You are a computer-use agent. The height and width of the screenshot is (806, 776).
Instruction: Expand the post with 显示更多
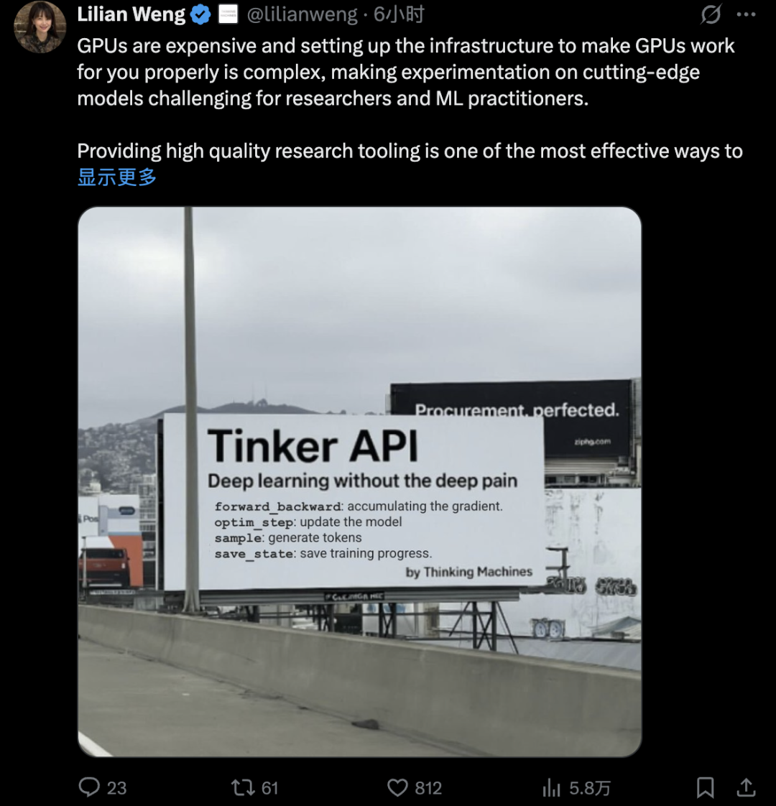(x=116, y=177)
